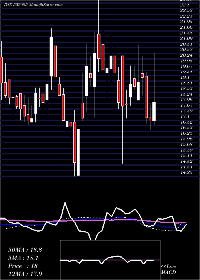The width and height of the screenshot is (200, 280).
Task: Click the 14.82 price level label
Action: click(x=186, y=161)
